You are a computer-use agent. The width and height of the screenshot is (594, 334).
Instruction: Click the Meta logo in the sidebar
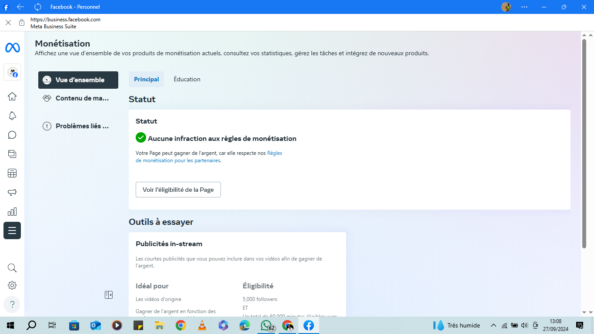(12, 48)
